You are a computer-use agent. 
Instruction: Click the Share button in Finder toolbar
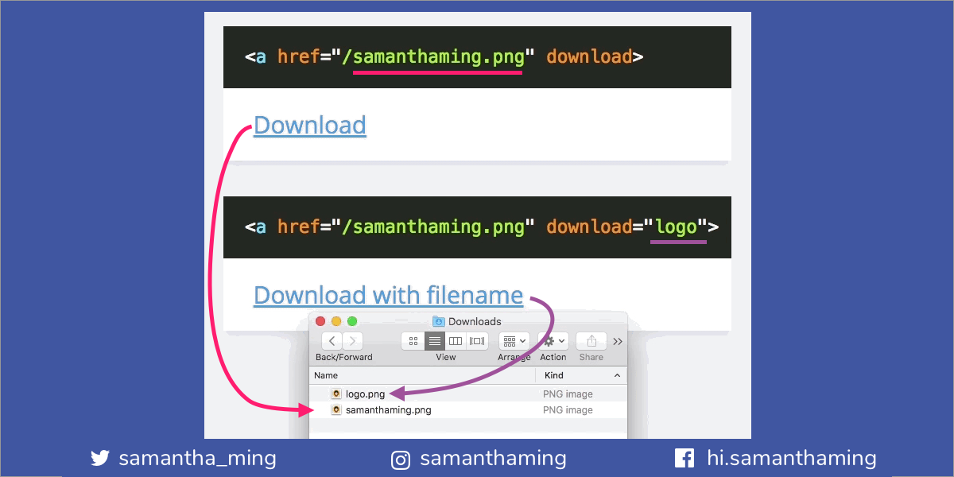[591, 341]
